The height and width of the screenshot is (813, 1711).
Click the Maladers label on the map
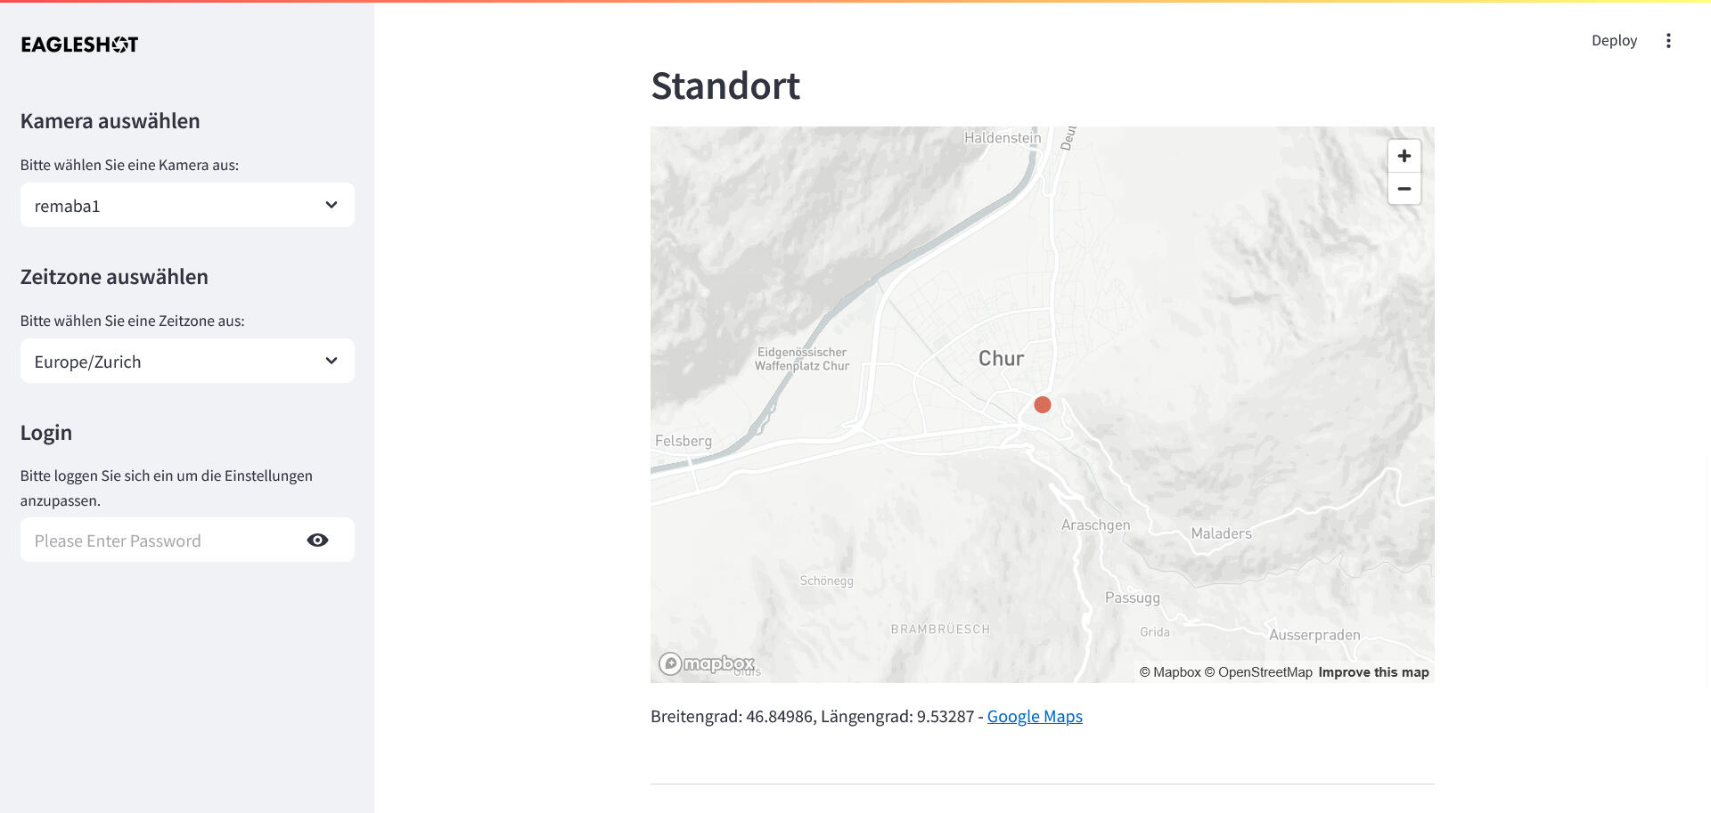1221,533
